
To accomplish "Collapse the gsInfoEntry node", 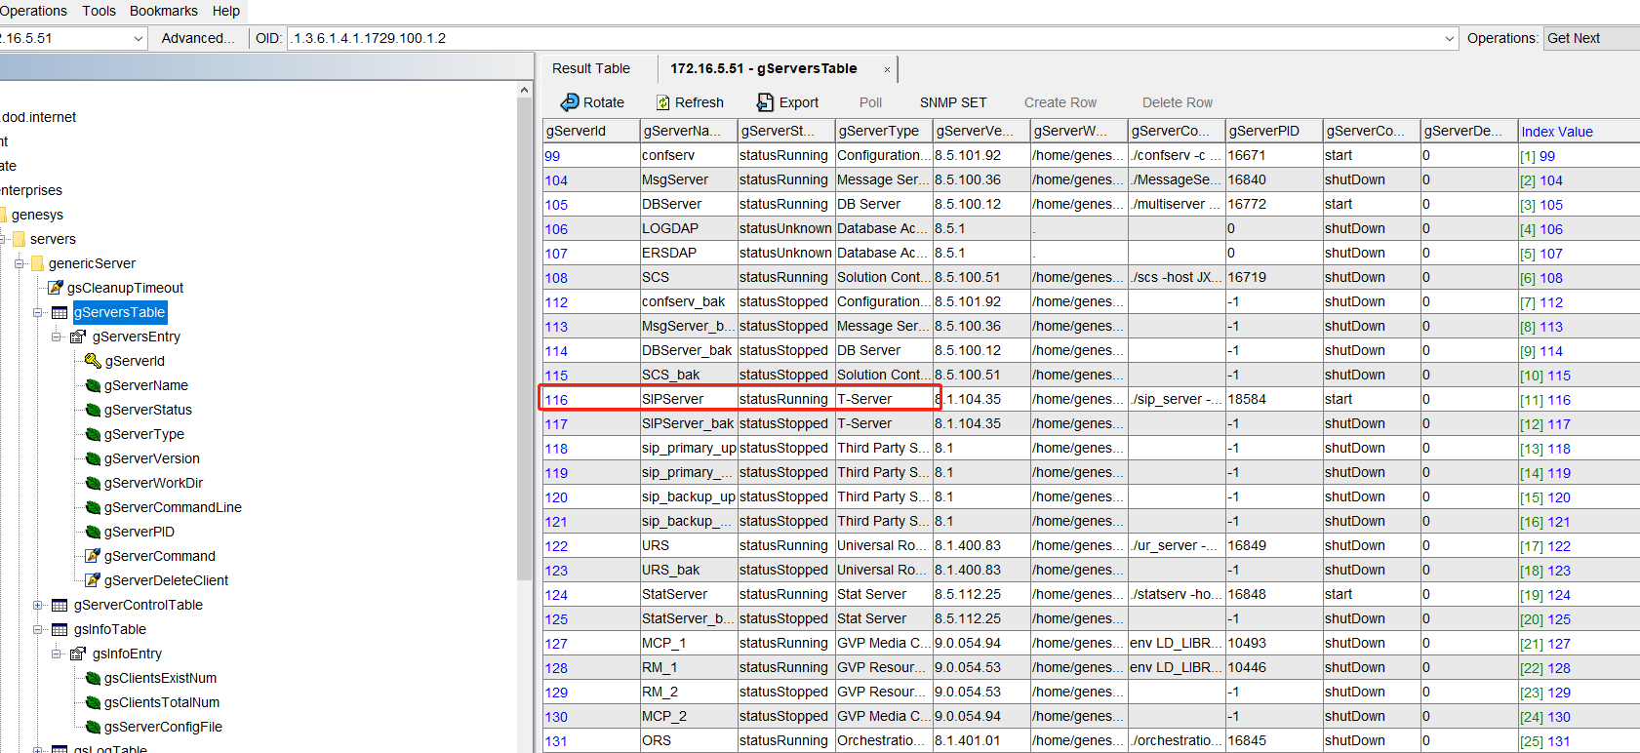I will [56, 654].
